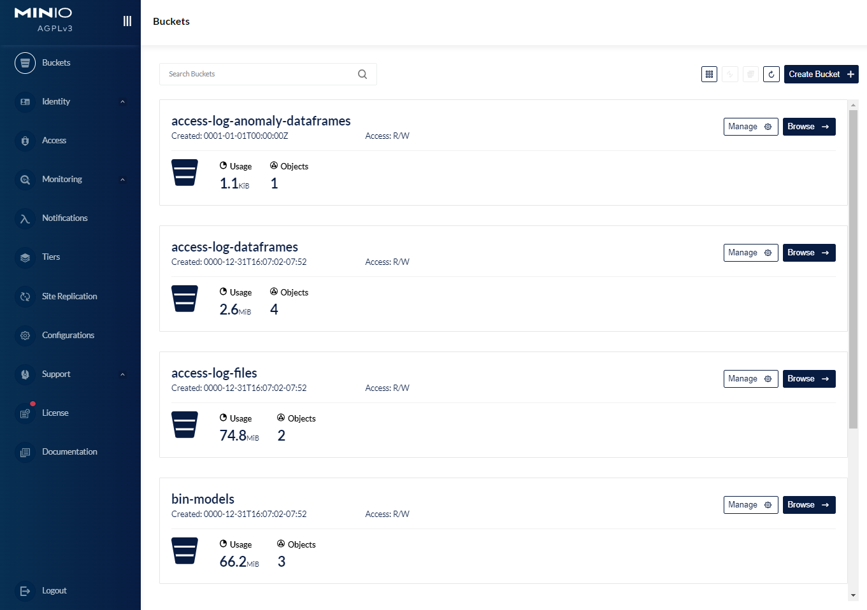Focus the Search Buckets field
Image resolution: width=867 pixels, height=610 pixels.
(258, 74)
